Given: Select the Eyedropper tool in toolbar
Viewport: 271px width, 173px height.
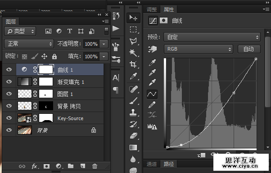Looking at the screenshot, I should (x=133, y=76).
